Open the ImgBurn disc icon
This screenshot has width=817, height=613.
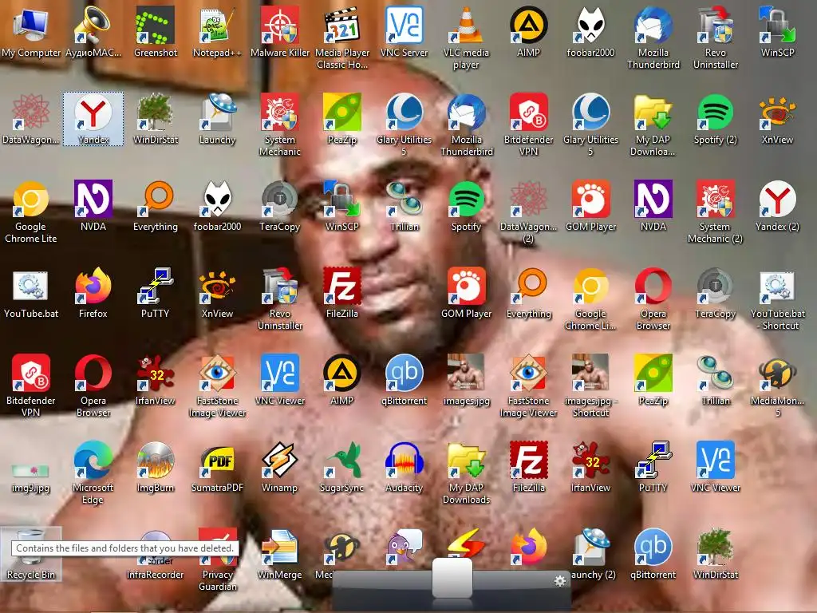coord(156,468)
